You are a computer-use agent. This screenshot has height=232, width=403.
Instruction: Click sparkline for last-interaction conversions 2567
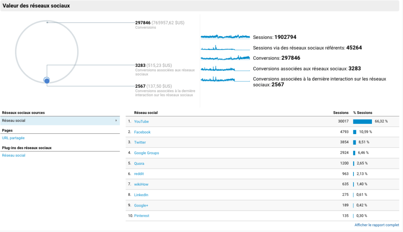point(225,79)
